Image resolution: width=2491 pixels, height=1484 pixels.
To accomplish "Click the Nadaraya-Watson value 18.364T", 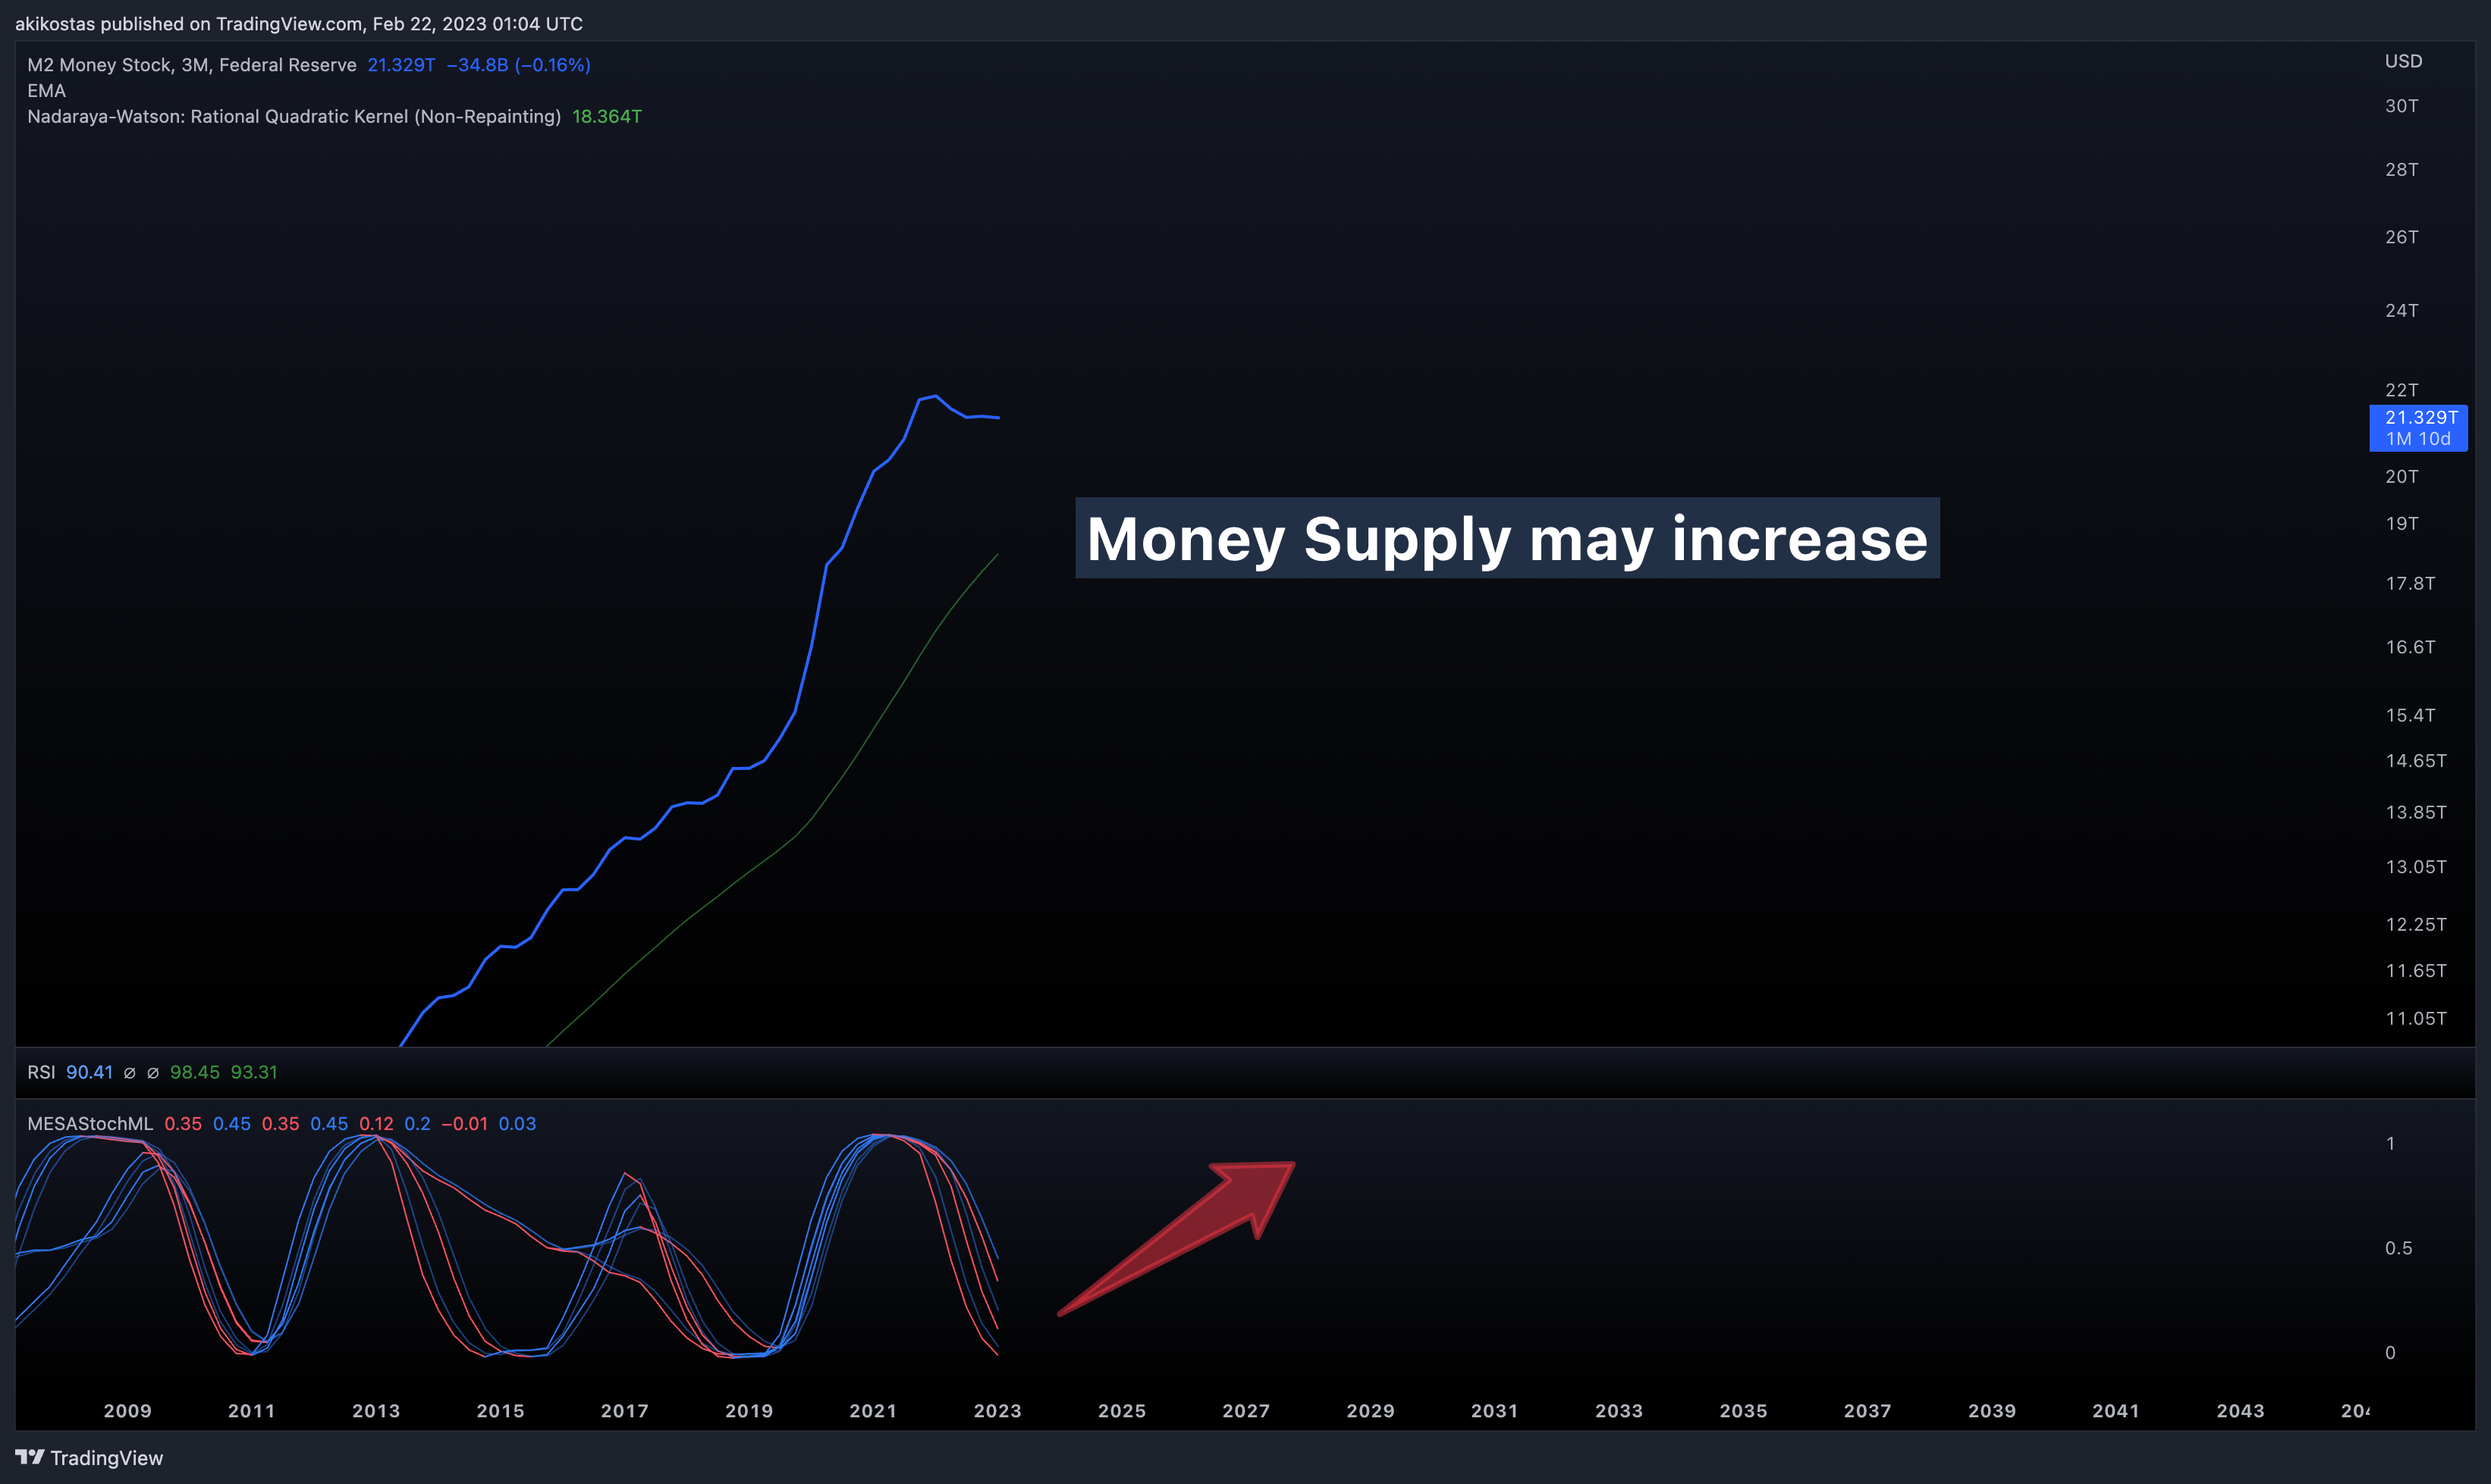I will click(607, 117).
